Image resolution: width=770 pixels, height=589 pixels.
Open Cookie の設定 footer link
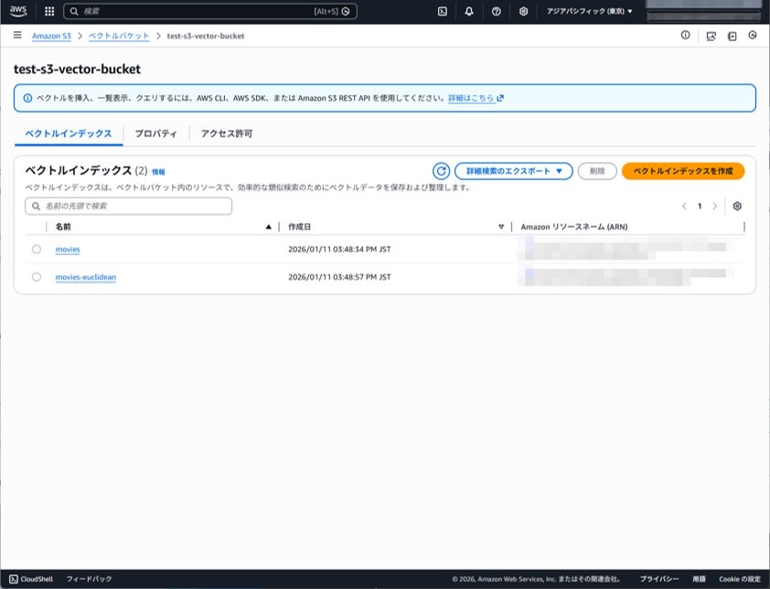click(x=740, y=579)
